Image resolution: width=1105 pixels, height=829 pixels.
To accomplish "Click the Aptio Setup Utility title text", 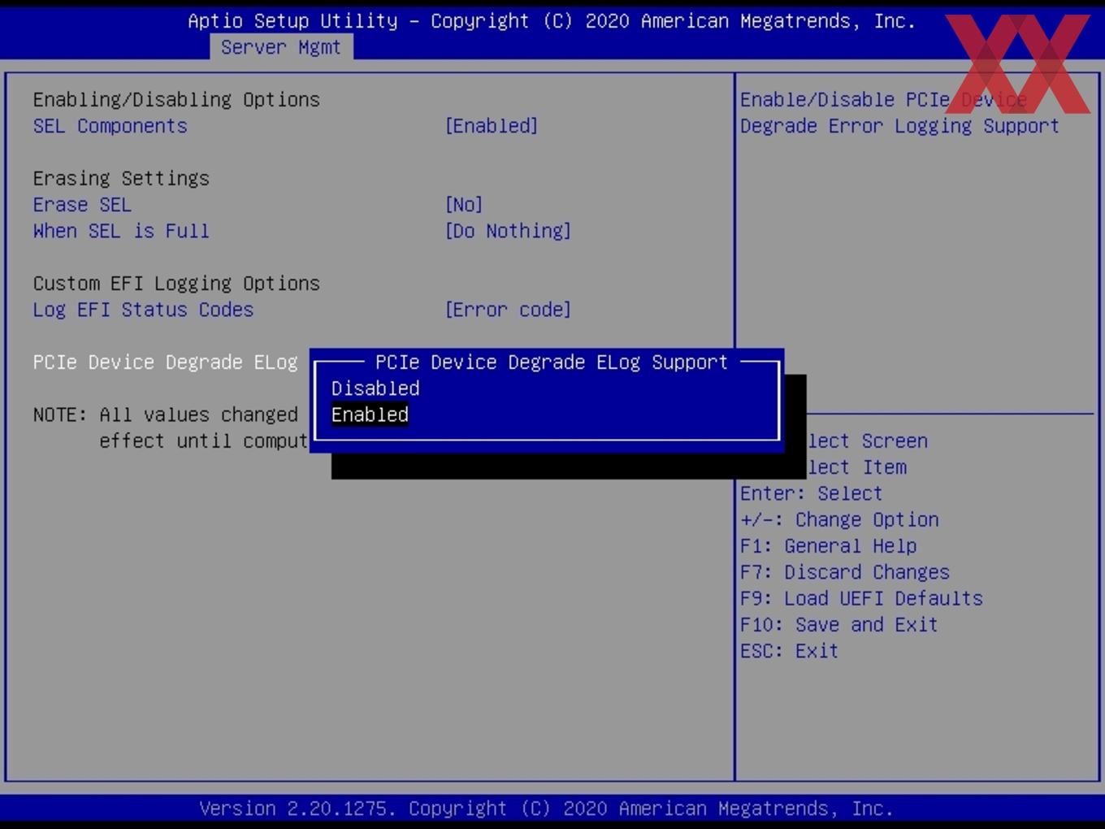I will [552, 21].
